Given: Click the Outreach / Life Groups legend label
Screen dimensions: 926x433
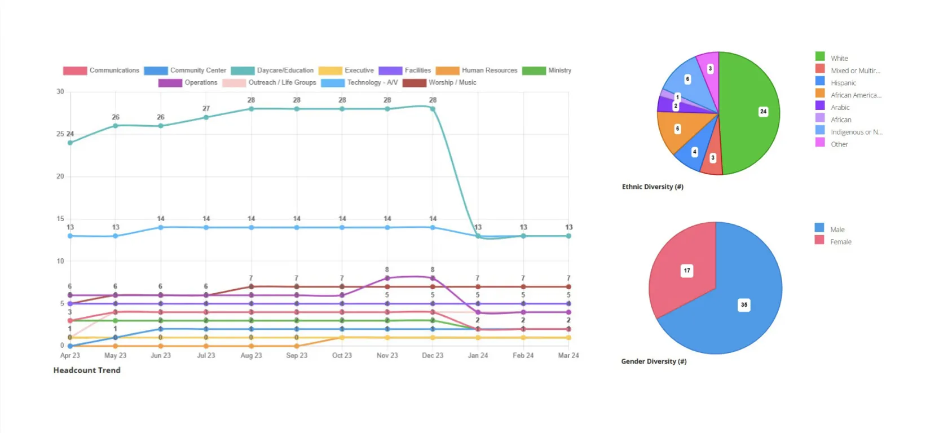Looking at the screenshot, I should (x=283, y=82).
